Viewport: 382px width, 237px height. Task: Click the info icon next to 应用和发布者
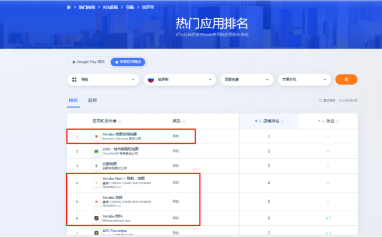(120, 121)
